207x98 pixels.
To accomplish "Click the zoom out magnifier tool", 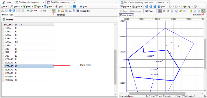I will 168,11.
